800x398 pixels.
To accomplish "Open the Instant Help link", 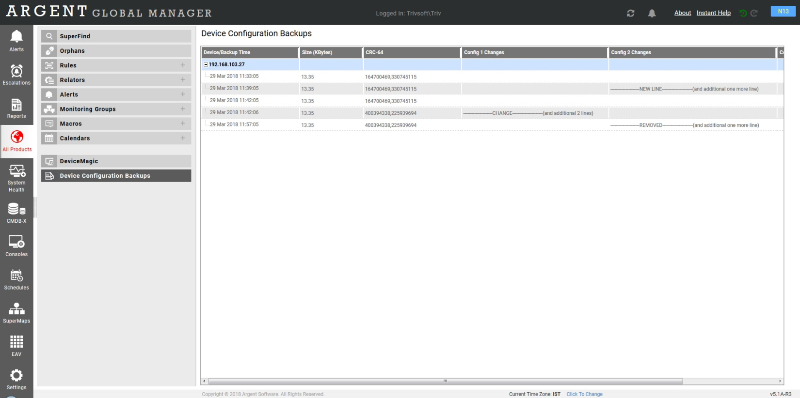I will (713, 13).
